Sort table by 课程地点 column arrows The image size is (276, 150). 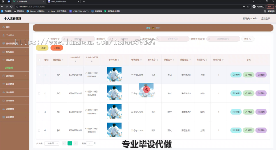pyautogui.click(x=190, y=60)
